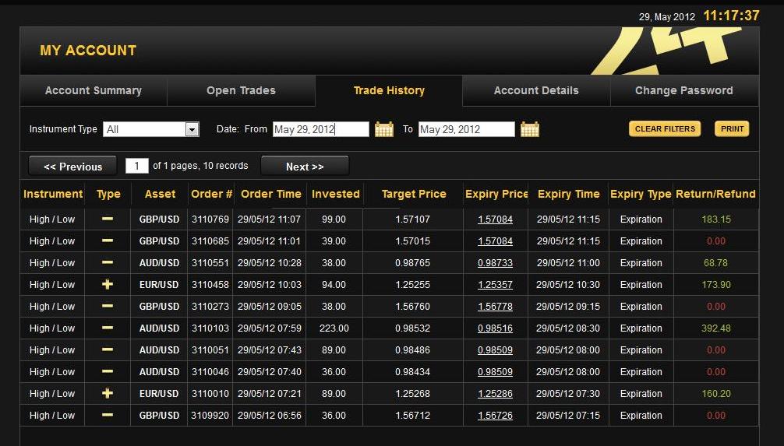Select order time 29/05/12 06:56
Viewport: 784px width, 446px height.
tap(269, 416)
